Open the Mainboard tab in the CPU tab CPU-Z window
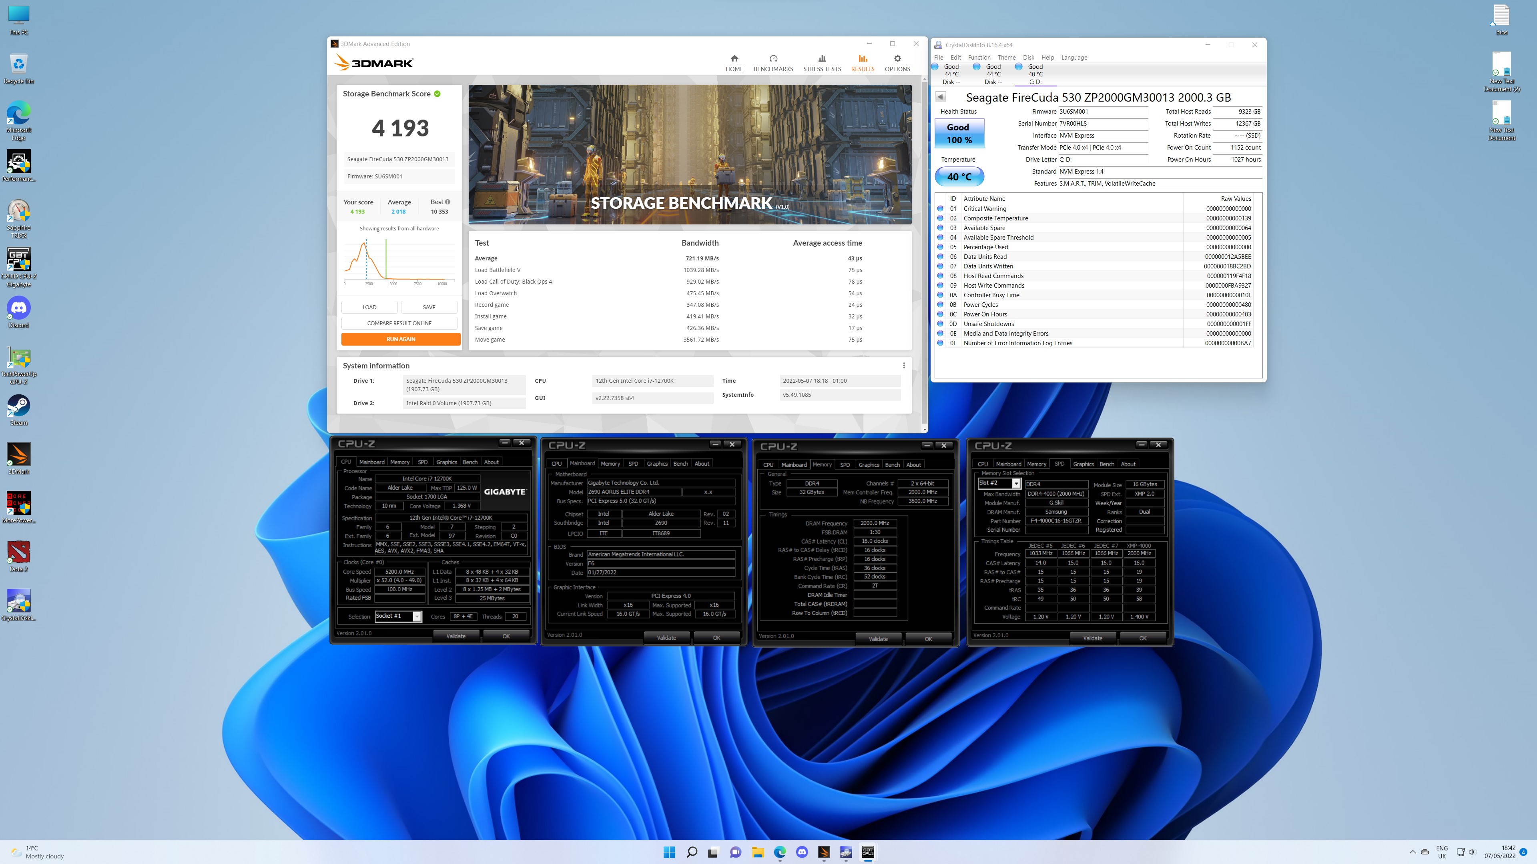The height and width of the screenshot is (864, 1537). click(x=372, y=462)
